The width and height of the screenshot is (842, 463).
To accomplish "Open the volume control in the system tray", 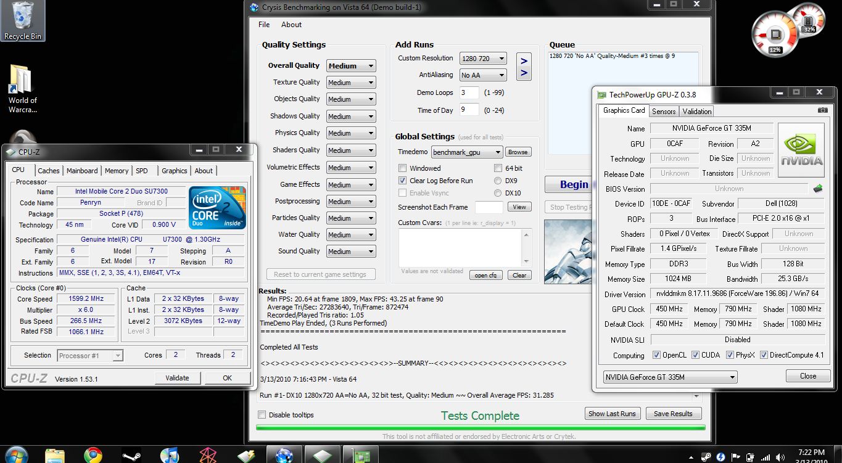I will click(x=780, y=457).
